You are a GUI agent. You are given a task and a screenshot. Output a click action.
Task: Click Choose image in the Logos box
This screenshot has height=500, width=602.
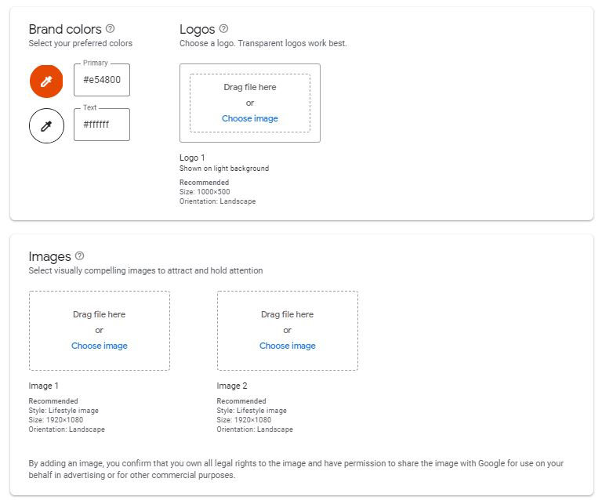point(249,118)
